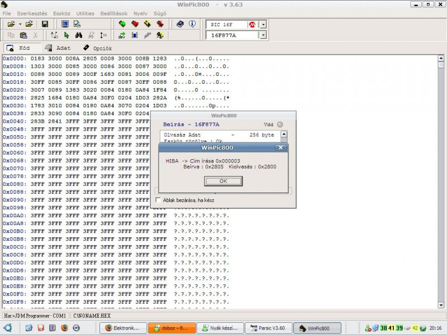Click the taskbar clock 20:16
Image resolution: width=447 pixels, height=335 pixels.
pos(435,328)
